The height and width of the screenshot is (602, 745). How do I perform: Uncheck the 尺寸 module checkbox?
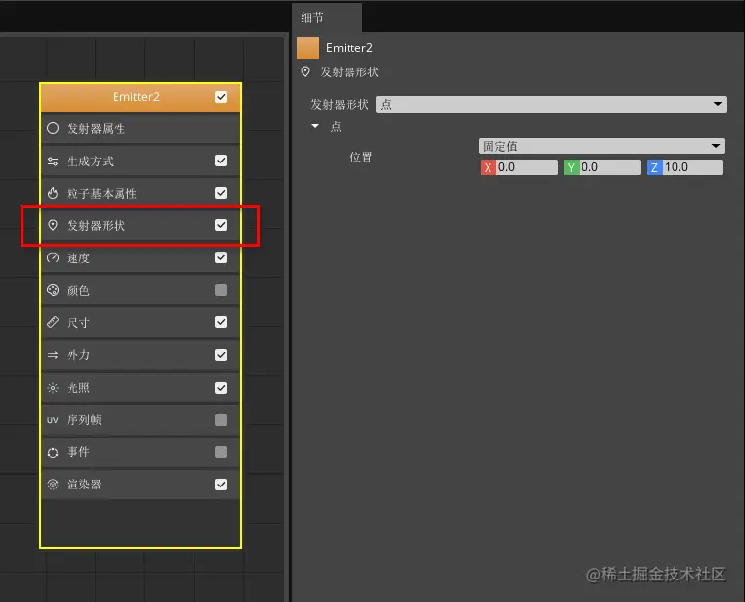[x=221, y=322]
